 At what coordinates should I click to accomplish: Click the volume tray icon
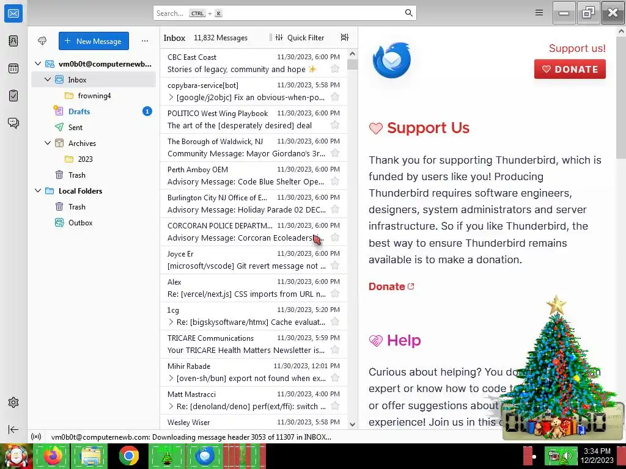[x=567, y=456]
